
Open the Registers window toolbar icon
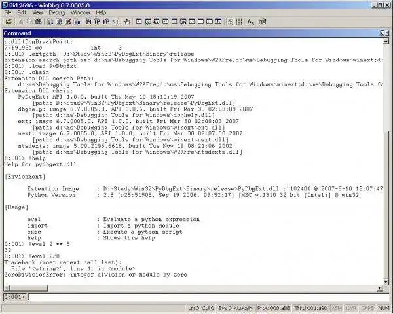pos(166,22)
